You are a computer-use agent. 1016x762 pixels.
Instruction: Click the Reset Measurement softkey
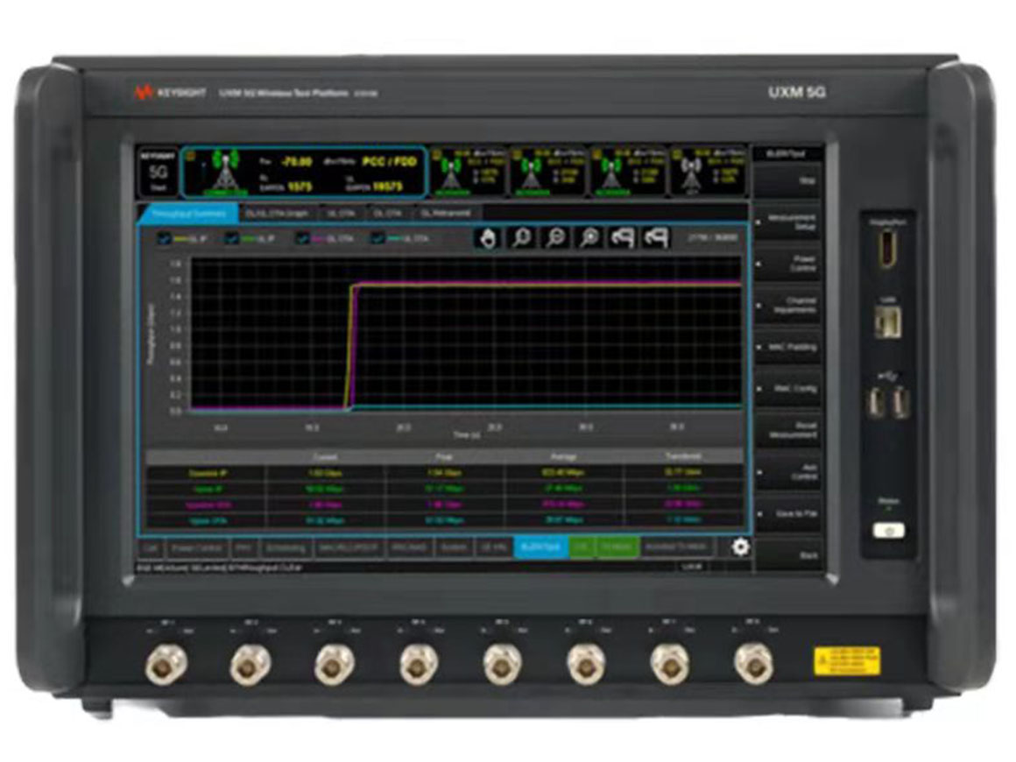click(x=788, y=430)
